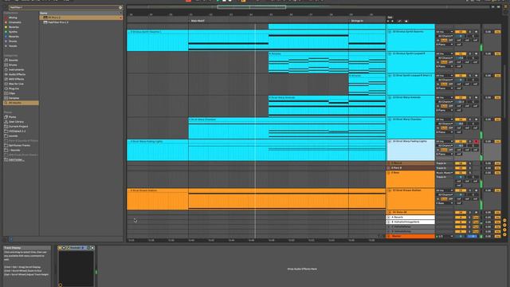510x287 pixels.
Task: Select the Master track header
Action: pyautogui.click(x=410, y=236)
